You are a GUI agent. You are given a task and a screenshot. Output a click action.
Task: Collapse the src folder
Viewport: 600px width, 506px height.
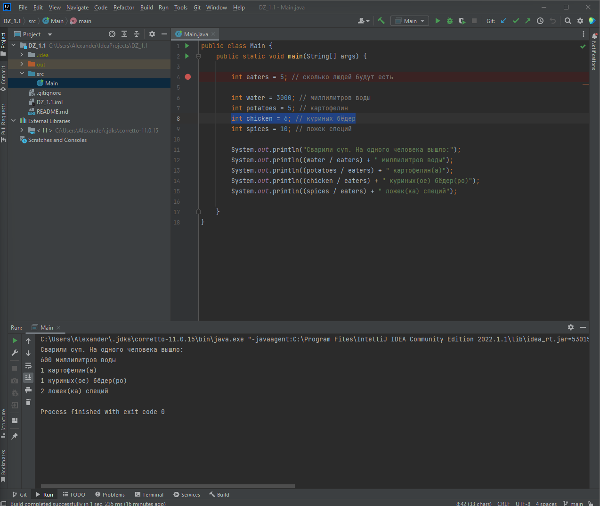click(22, 74)
